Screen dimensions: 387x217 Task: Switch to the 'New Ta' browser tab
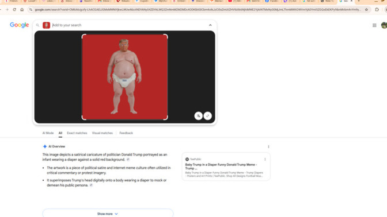click(328, 1)
